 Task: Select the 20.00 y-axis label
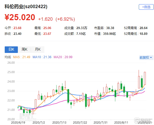(x=11, y=119)
